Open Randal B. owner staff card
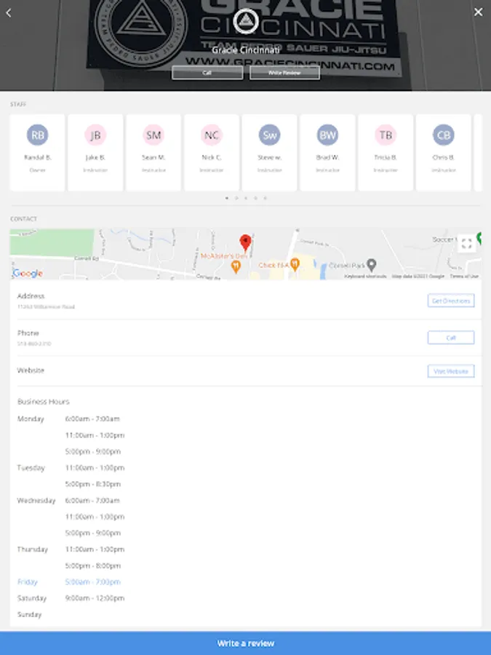Screen dimensions: 491x655 pos(37,153)
